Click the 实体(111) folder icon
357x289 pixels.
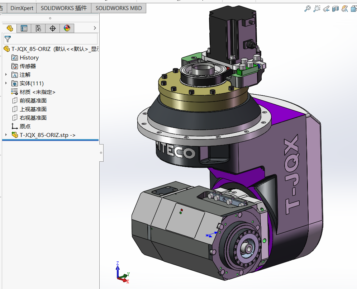pos(15,84)
